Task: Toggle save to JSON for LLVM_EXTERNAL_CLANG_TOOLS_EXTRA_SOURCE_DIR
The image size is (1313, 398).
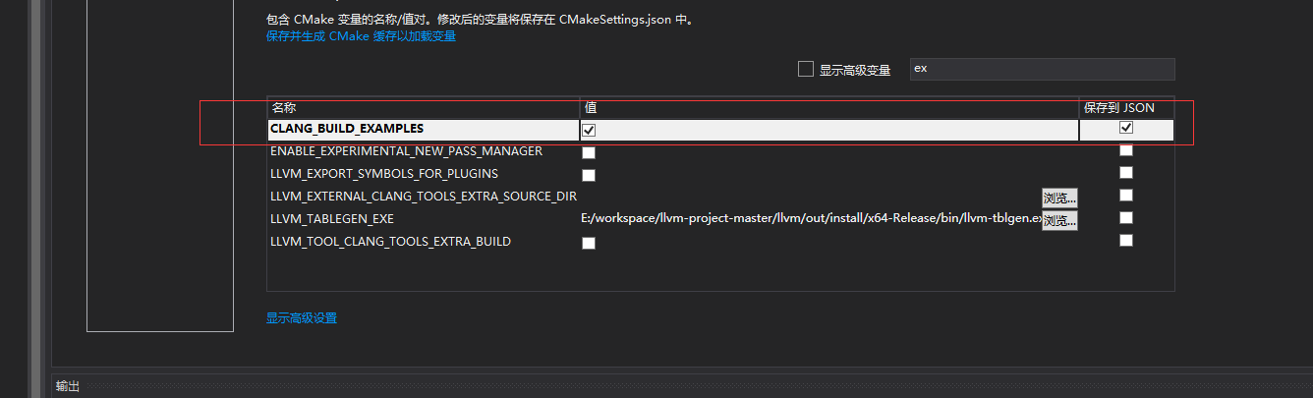Action: pos(1126,196)
